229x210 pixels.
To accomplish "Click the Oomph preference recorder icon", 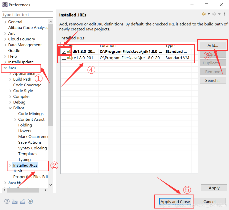I will pos(30,202).
